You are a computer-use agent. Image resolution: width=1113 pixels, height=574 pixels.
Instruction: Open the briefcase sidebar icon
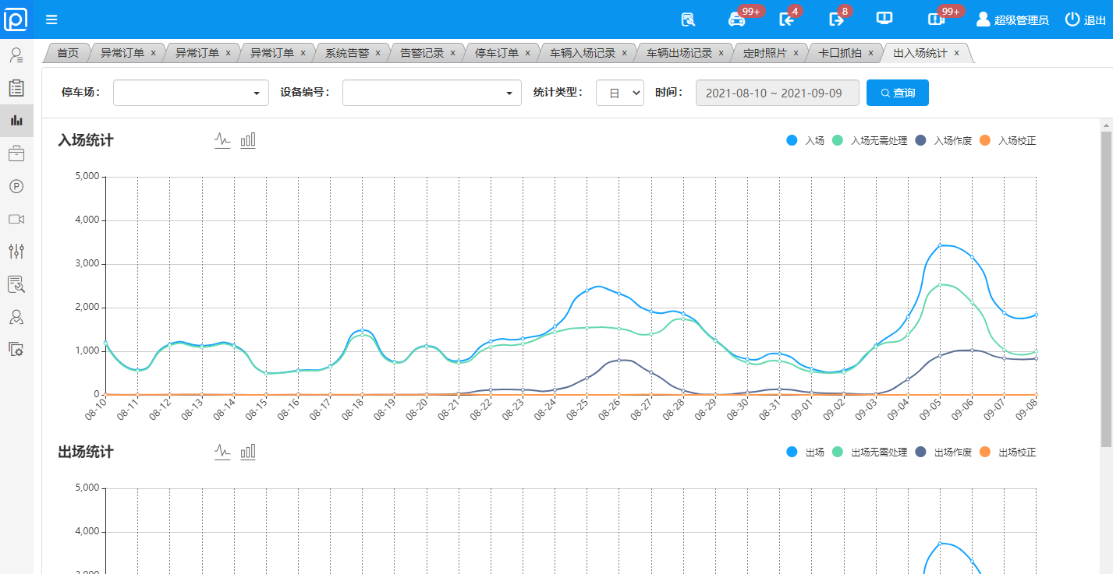[x=16, y=153]
